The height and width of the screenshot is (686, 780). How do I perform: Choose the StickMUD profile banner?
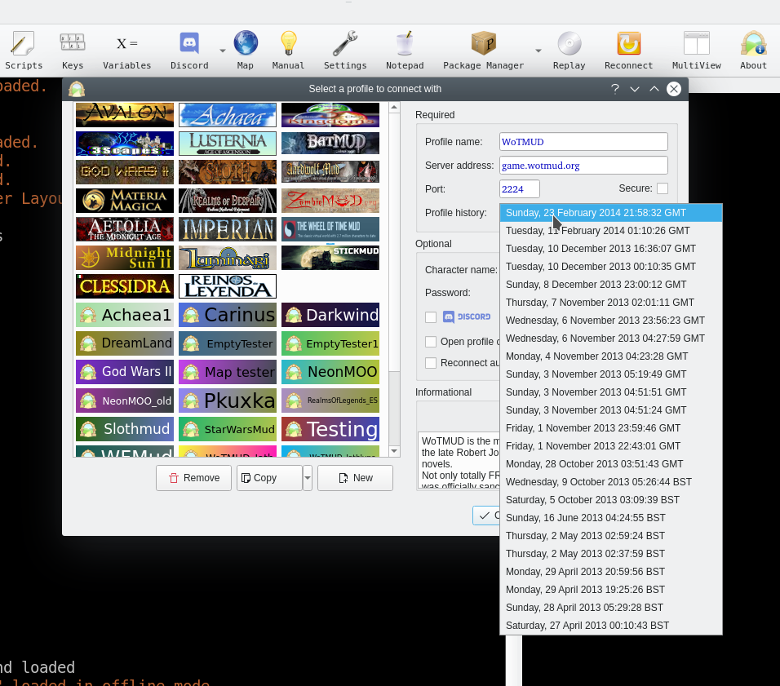pos(330,258)
